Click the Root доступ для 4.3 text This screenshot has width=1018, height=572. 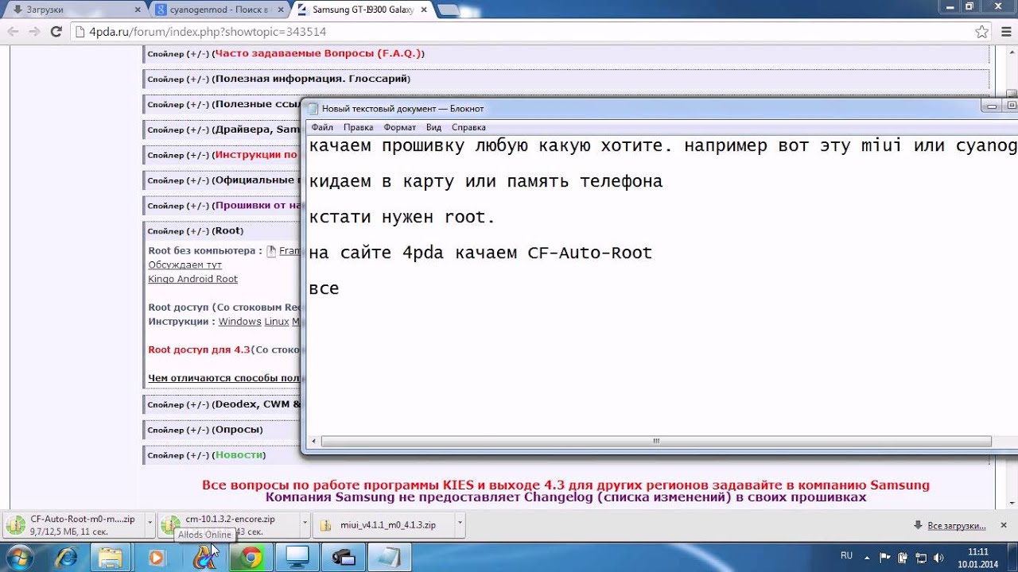[199, 350]
